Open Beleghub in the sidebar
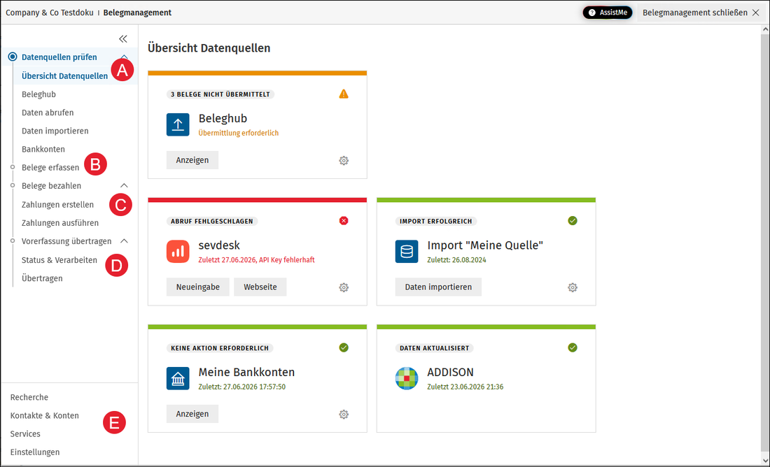770x467 pixels. pyautogui.click(x=38, y=94)
